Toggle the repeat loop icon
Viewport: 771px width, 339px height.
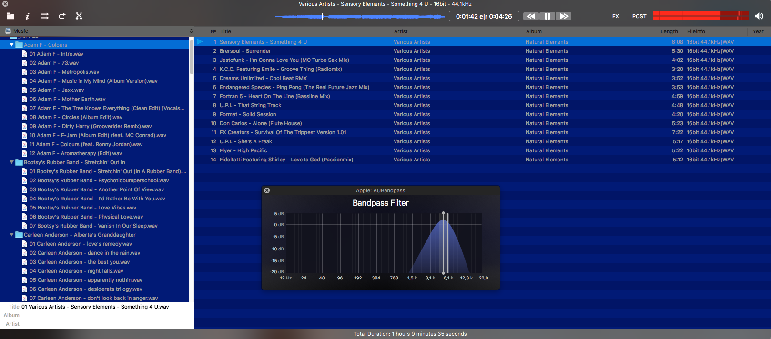[62, 16]
